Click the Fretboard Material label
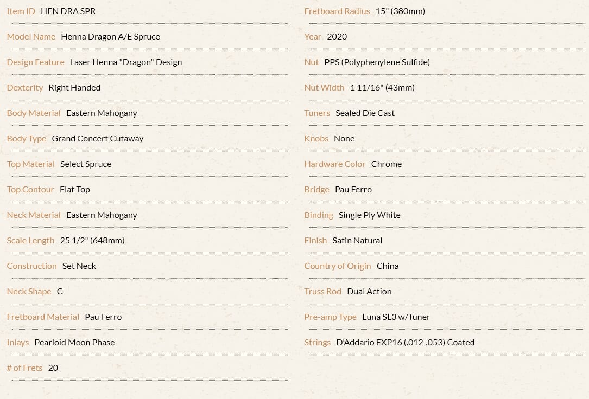The width and height of the screenshot is (589, 399). pos(43,317)
